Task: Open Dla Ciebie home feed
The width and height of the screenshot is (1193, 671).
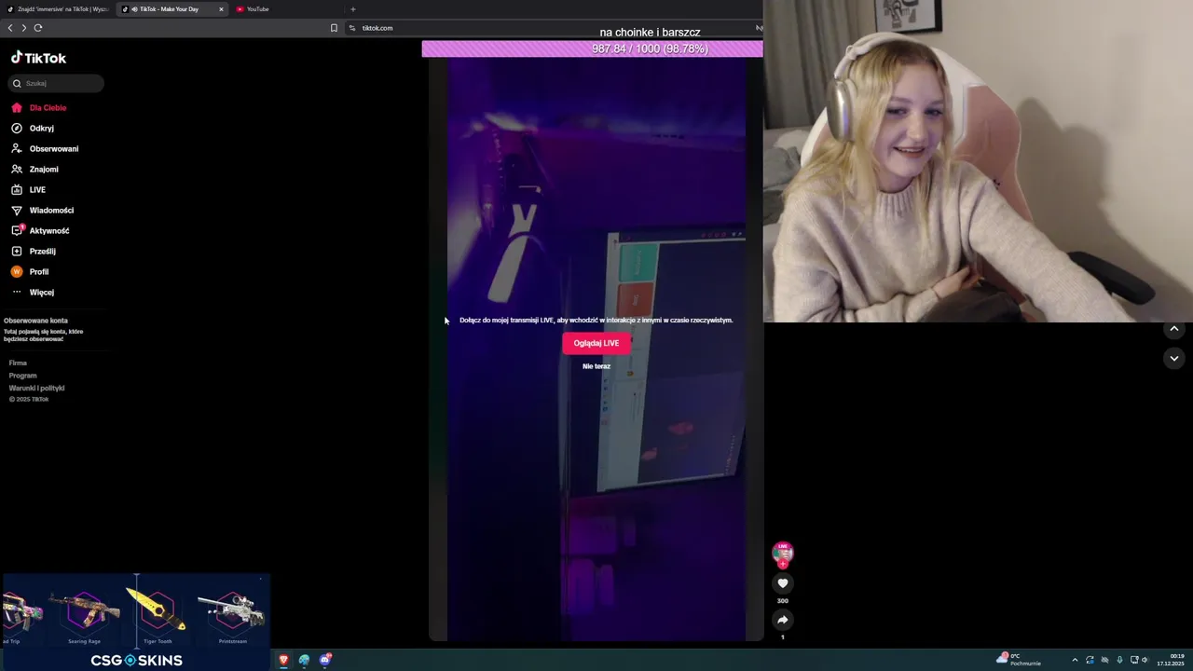Action: coord(39,107)
